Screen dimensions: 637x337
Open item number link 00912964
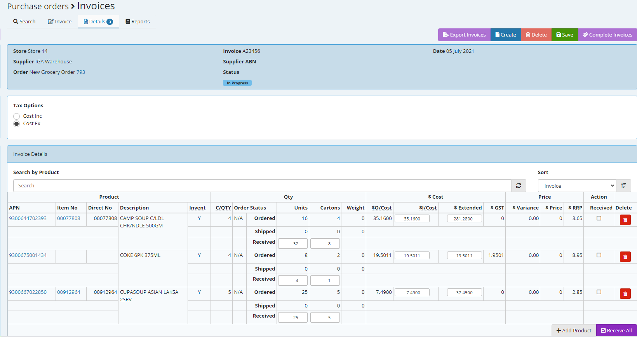[x=69, y=292]
